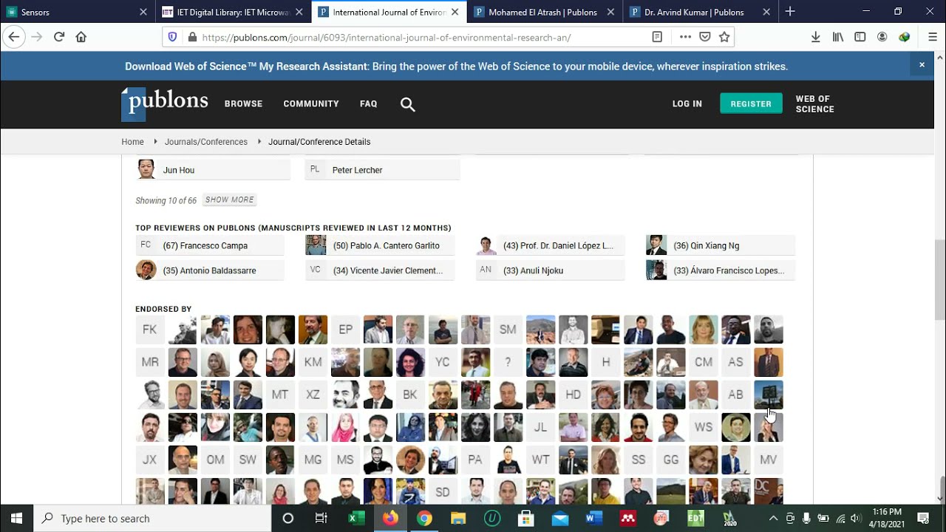946x532 pixels.
Task: Click the EP endorser avatar
Action: [345, 330]
